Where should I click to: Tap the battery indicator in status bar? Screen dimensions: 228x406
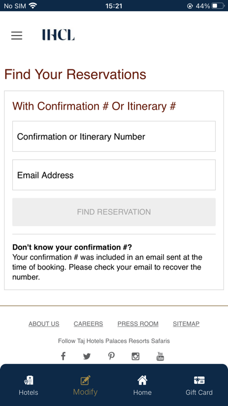pyautogui.click(x=218, y=6)
